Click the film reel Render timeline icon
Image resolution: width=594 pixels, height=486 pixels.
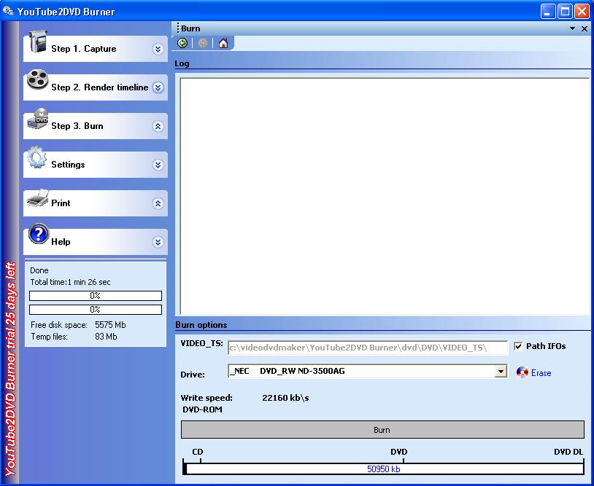[37, 80]
